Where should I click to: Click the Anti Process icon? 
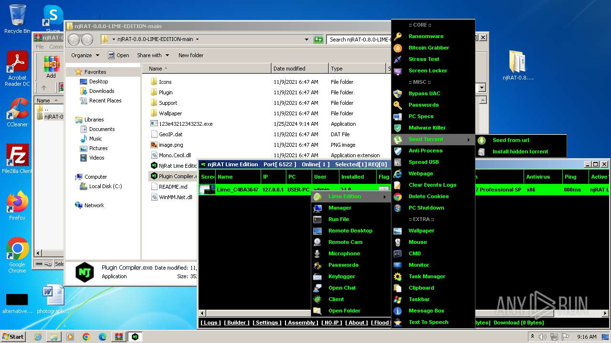pos(398,151)
